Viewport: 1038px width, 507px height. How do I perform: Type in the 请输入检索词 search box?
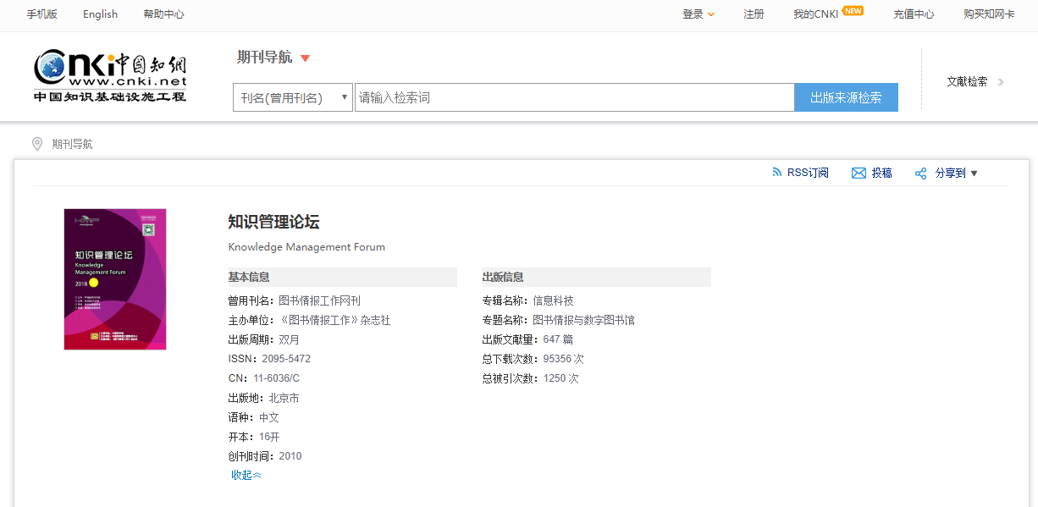pyautogui.click(x=574, y=97)
